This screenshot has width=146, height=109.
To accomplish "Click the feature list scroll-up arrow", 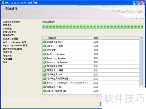I will coord(141,38).
